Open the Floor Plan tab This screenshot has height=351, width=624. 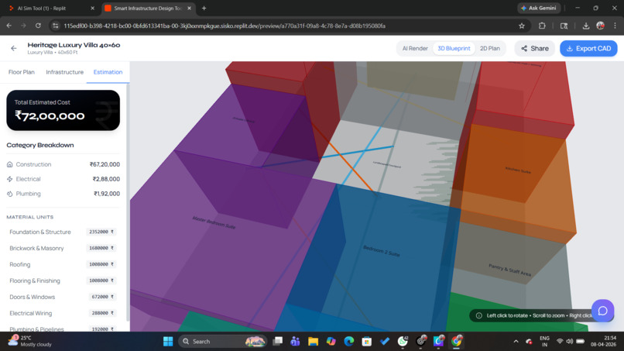tap(22, 72)
